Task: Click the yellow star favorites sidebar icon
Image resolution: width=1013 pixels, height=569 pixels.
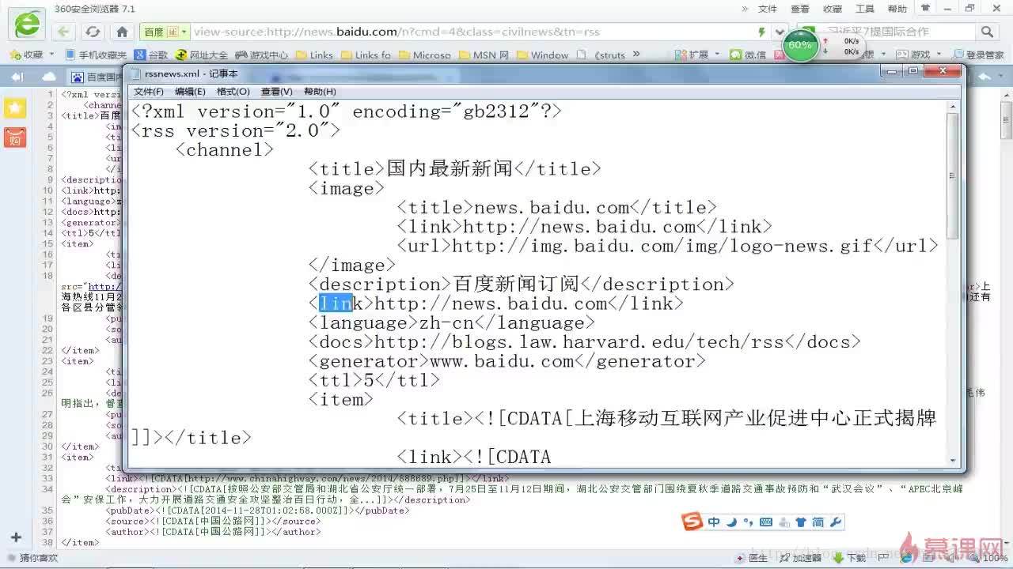Action: point(15,108)
